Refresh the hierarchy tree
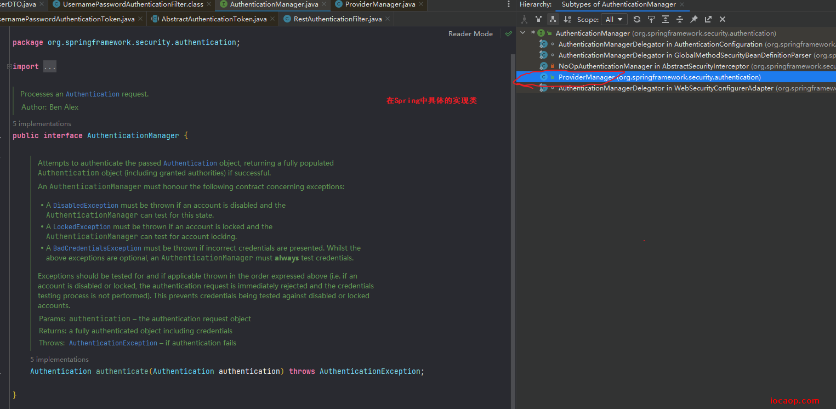This screenshot has width=836, height=409. [636, 19]
